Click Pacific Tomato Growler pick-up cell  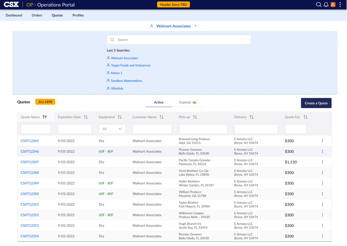195,162
